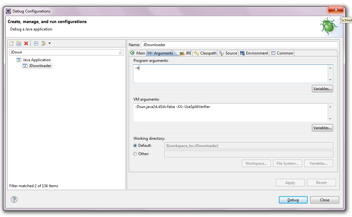Switch to the Environment tab

(254, 53)
